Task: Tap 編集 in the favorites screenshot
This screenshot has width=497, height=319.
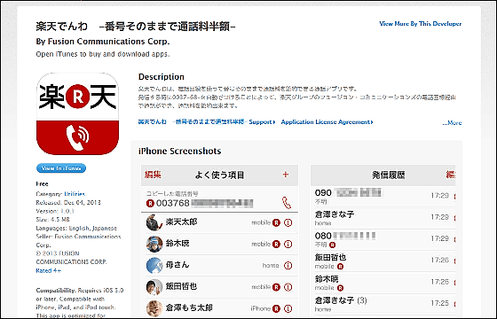Action: coord(153,175)
